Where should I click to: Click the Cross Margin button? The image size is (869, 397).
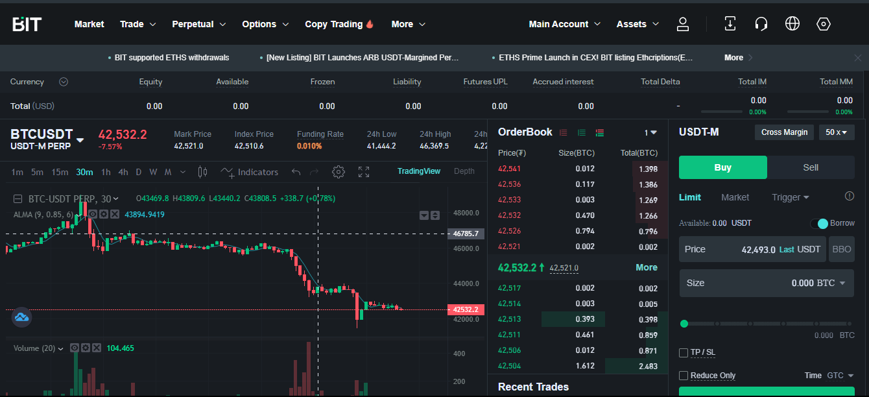pyautogui.click(x=785, y=132)
